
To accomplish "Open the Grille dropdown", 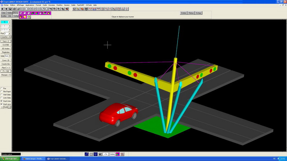I will pos(10,56).
